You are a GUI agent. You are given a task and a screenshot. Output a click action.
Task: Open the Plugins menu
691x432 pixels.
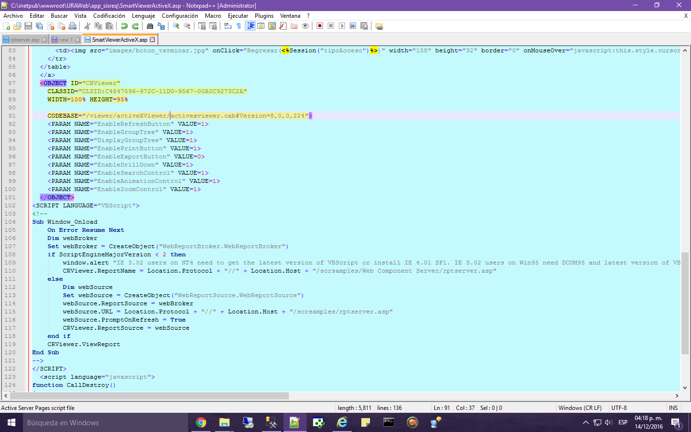tap(264, 16)
